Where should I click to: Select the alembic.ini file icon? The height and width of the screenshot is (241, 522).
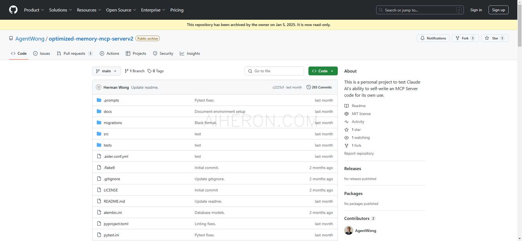point(99,213)
